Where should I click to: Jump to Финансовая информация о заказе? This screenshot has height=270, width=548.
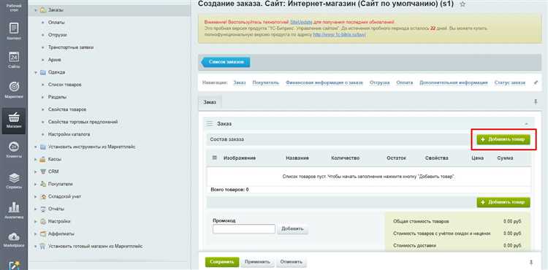click(x=324, y=82)
